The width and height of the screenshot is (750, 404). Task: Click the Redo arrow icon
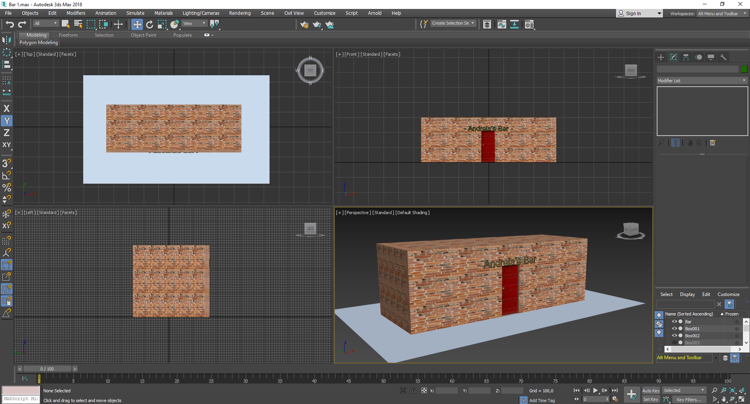(22, 24)
